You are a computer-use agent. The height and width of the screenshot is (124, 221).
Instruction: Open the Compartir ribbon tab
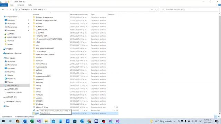click(21, 5)
